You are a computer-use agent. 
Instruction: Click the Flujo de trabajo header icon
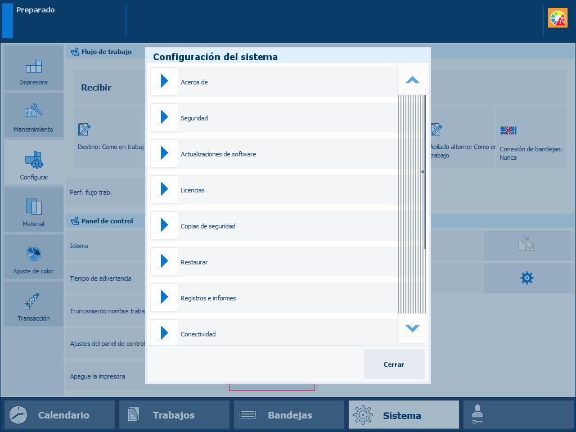pos(75,52)
